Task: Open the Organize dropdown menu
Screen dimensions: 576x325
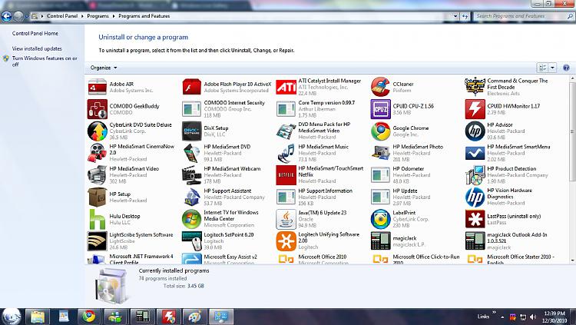Action: point(104,68)
